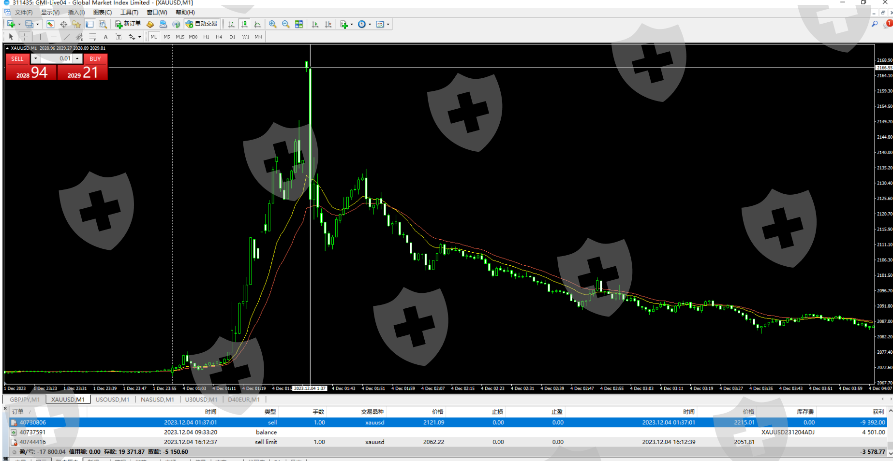Open the periods clock dropdown arrow
The image size is (894, 461).
tap(370, 24)
